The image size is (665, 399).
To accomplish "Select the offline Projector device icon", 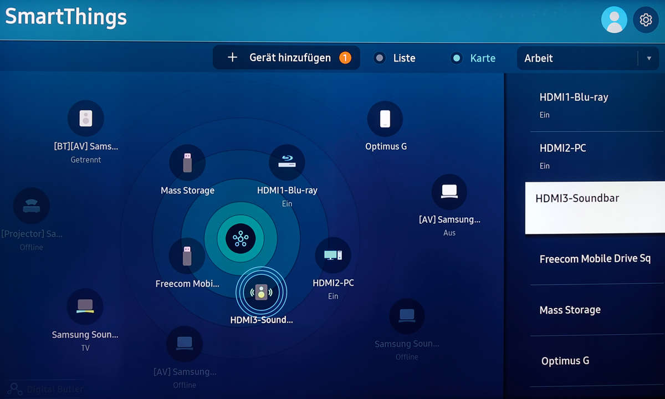I will (x=31, y=206).
